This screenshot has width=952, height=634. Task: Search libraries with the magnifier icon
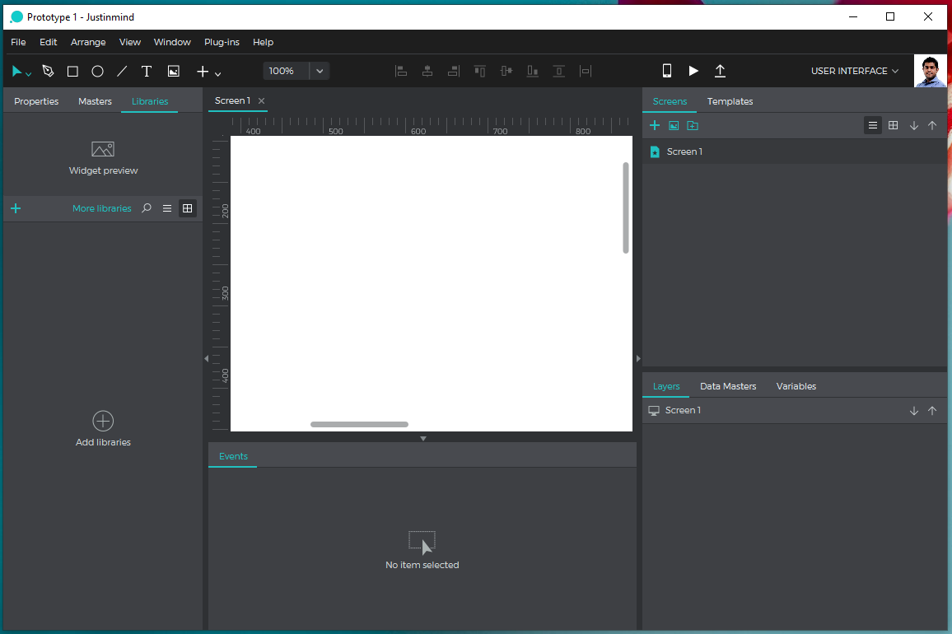coord(147,208)
